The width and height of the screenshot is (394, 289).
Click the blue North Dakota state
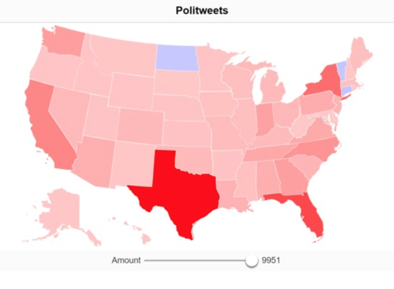177,58
